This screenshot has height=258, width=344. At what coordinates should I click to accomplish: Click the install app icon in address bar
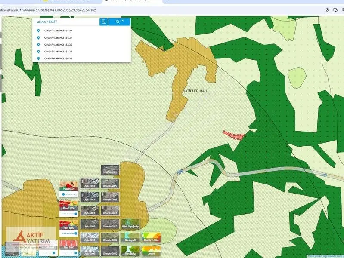pyautogui.click(x=335, y=10)
